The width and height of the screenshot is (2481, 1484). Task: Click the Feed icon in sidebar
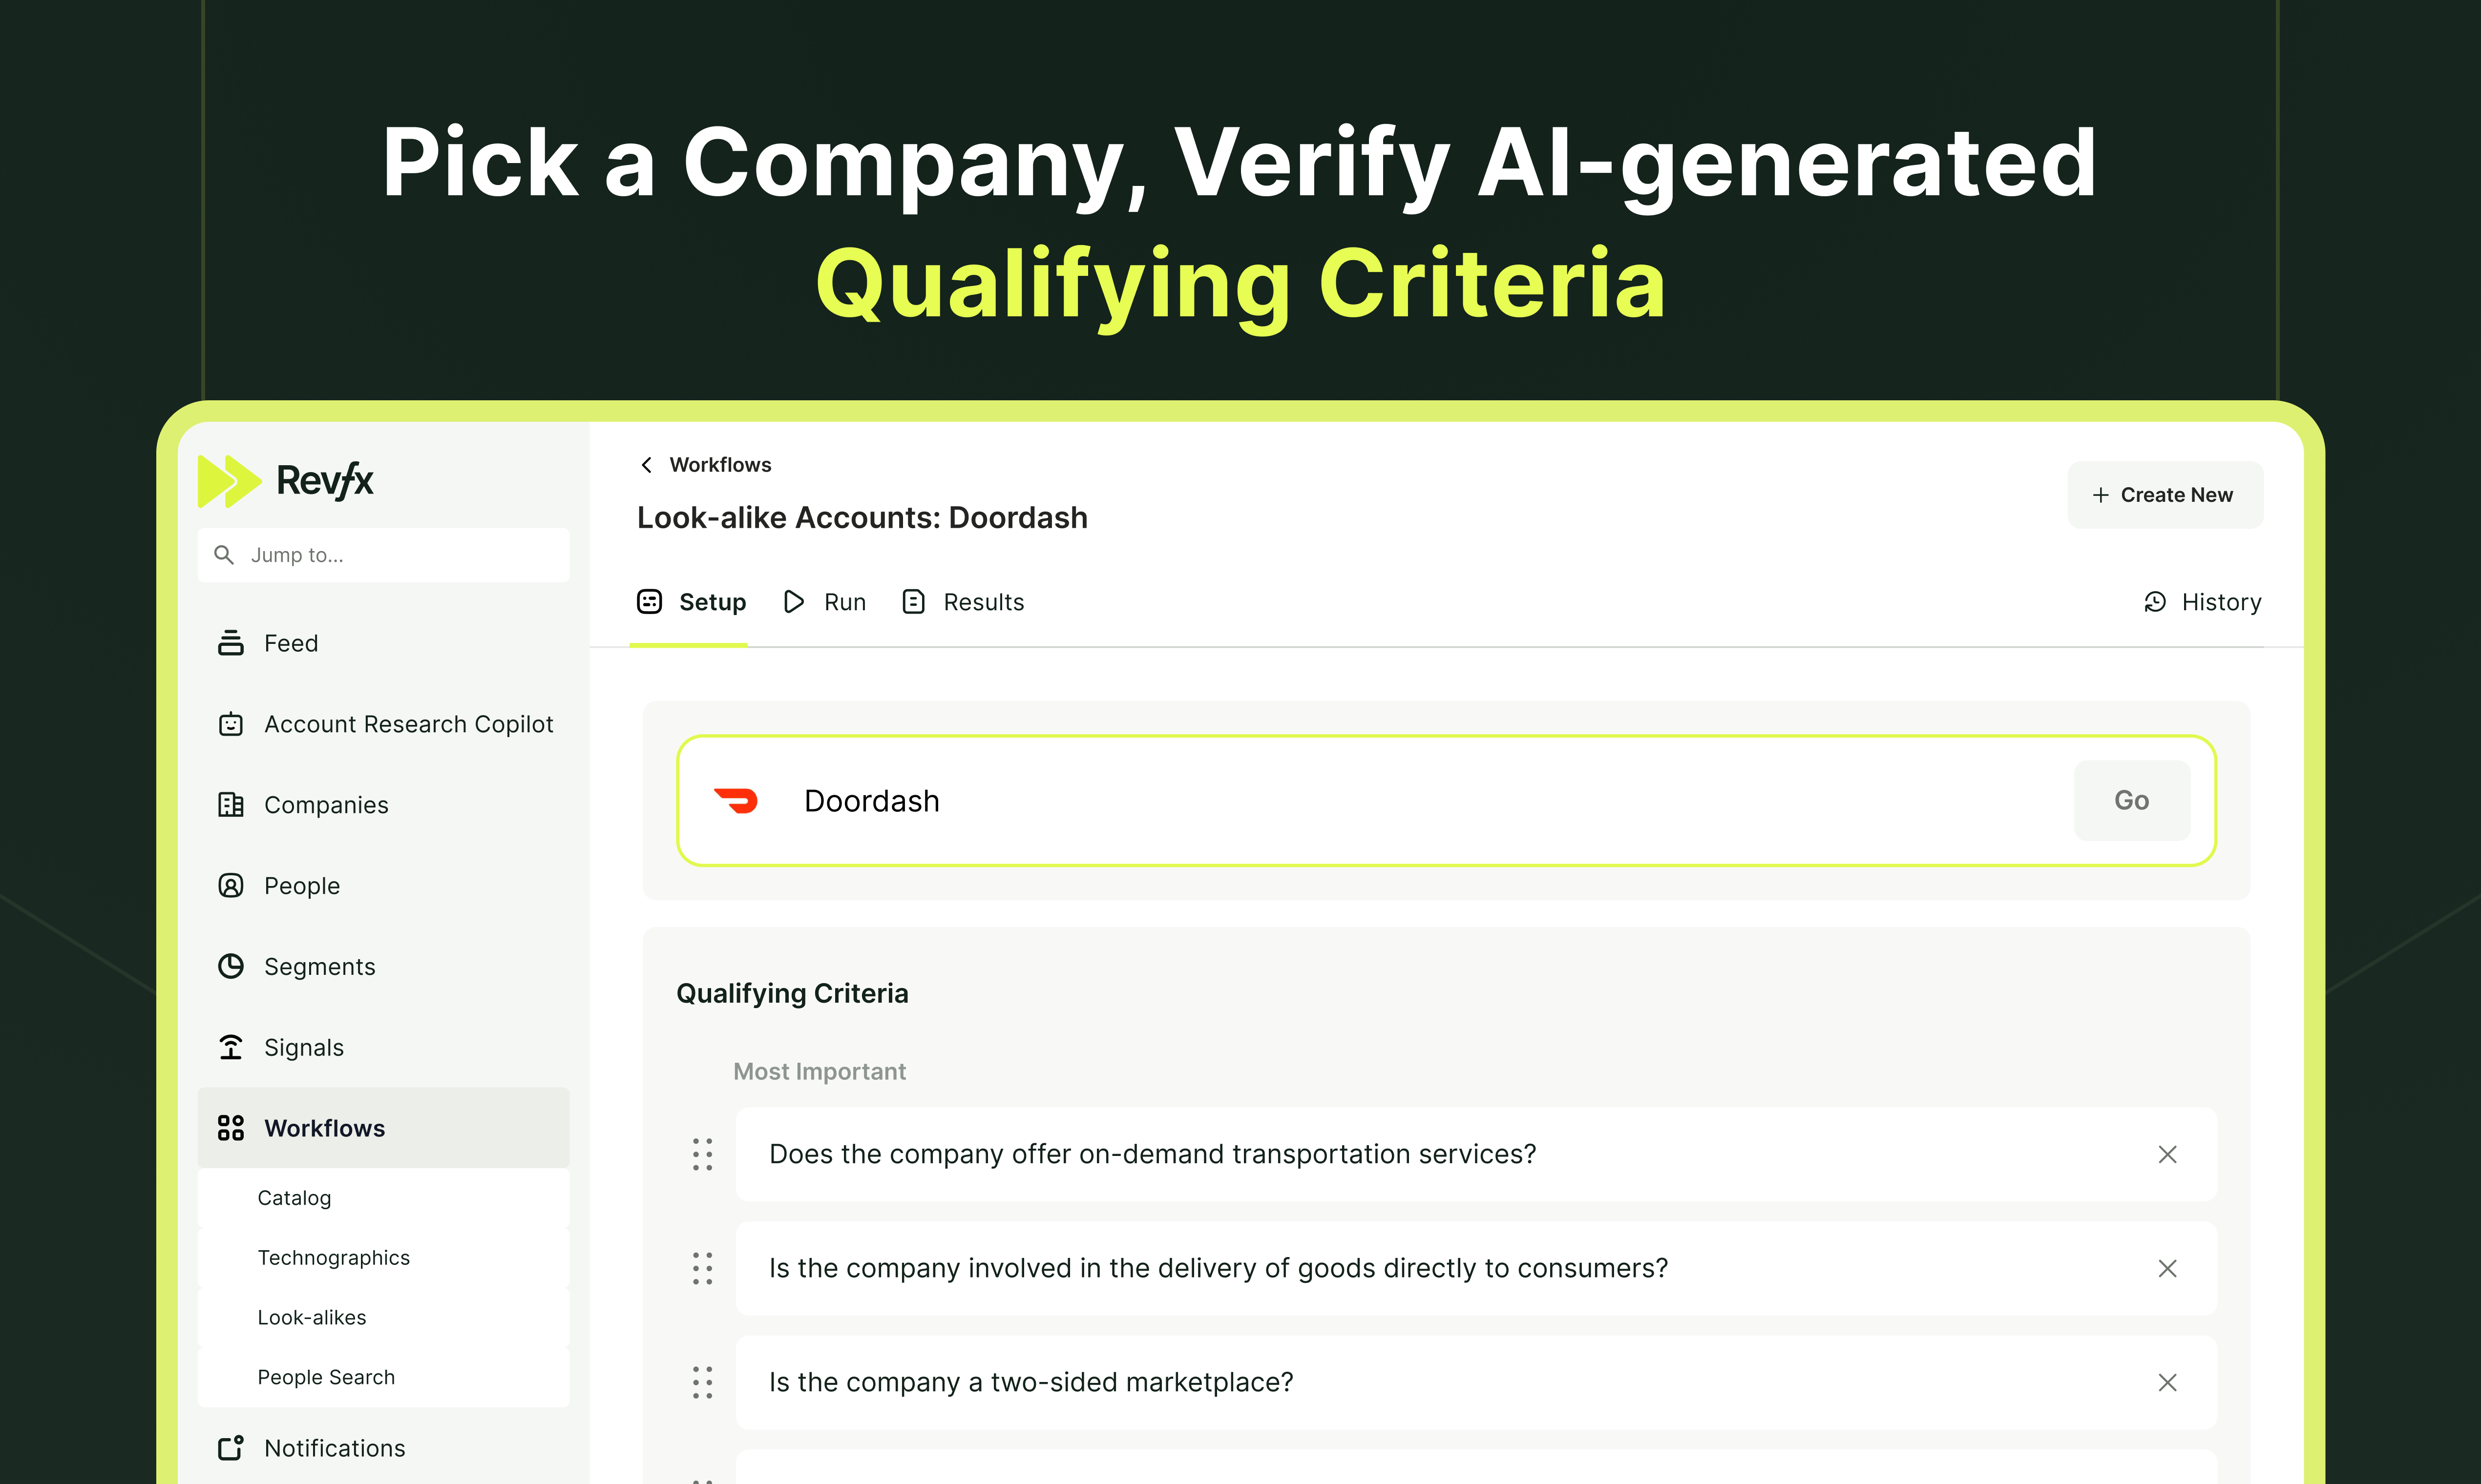(231, 641)
